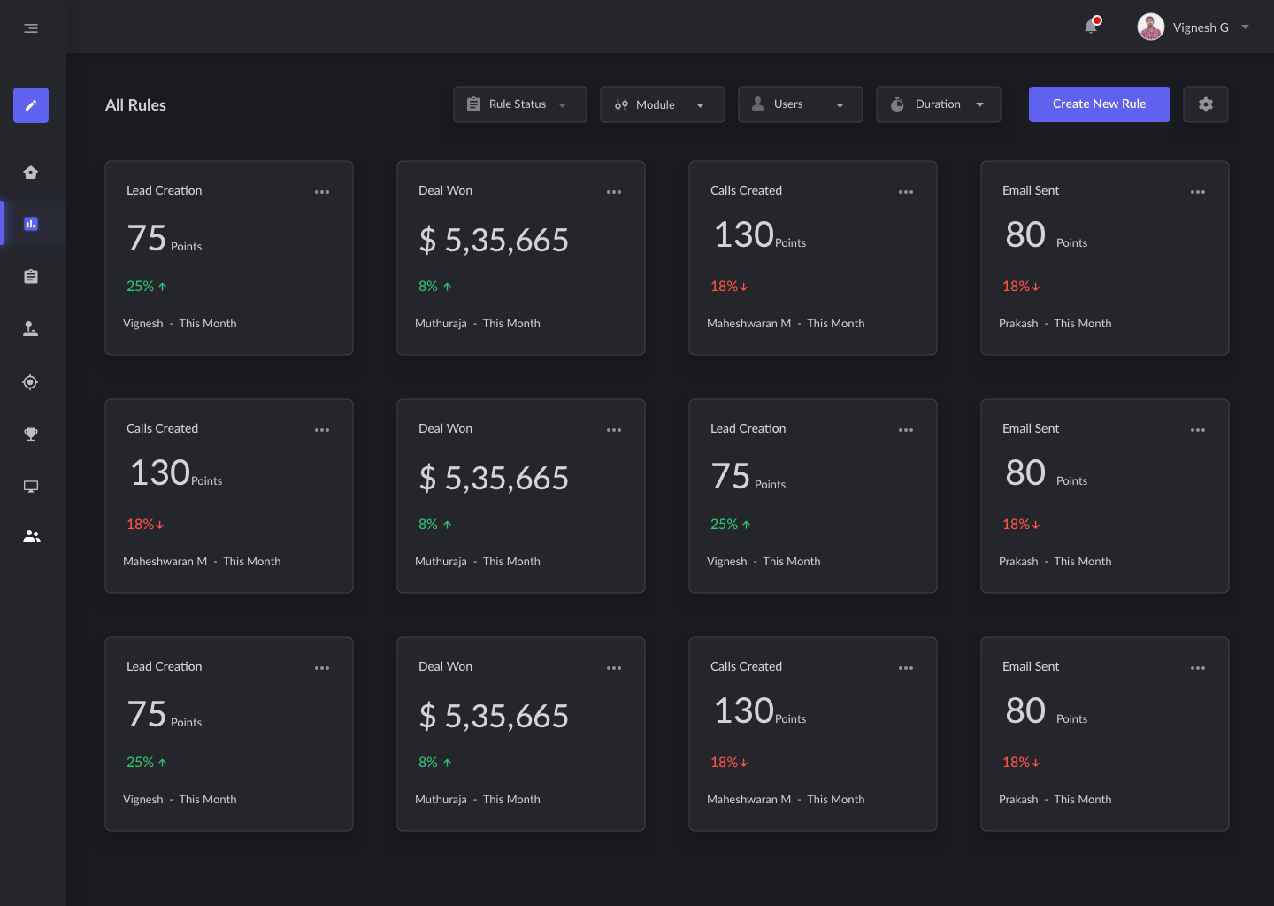The width and height of the screenshot is (1274, 906).
Task: Click 75 Points value on first-row card
Action: tap(165, 238)
